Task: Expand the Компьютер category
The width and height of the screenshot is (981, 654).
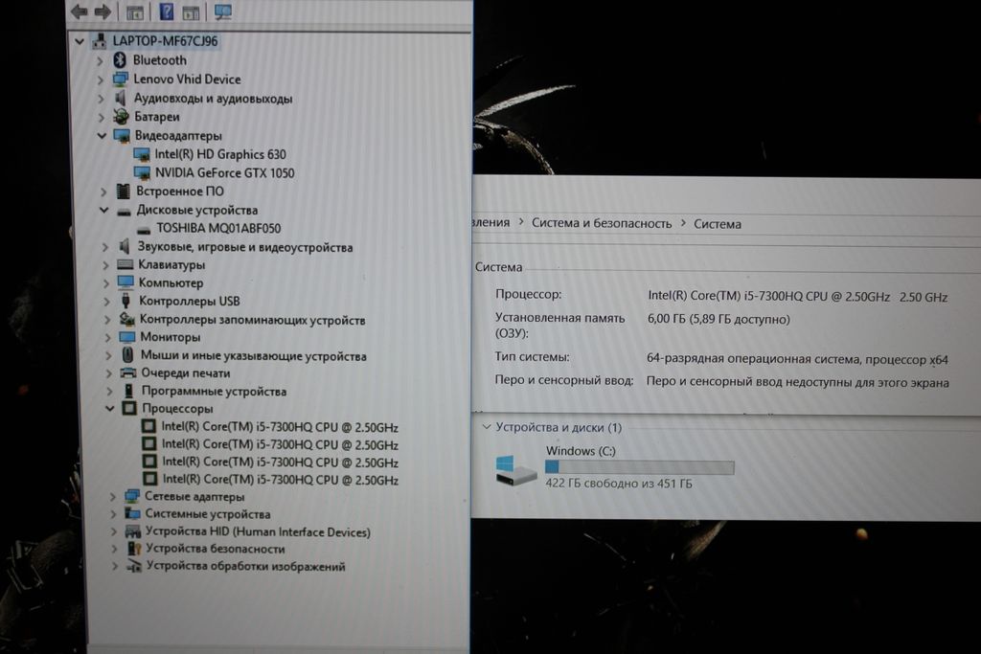Action: pos(106,283)
